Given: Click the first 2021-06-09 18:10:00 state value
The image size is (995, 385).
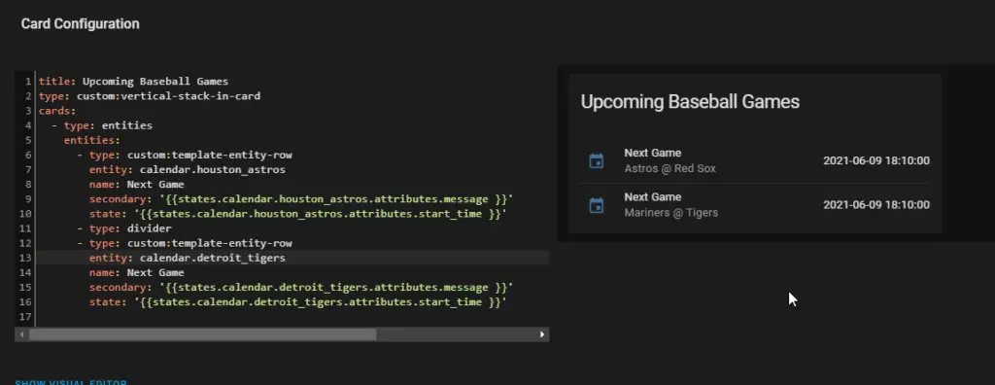Looking at the screenshot, I should [876, 160].
